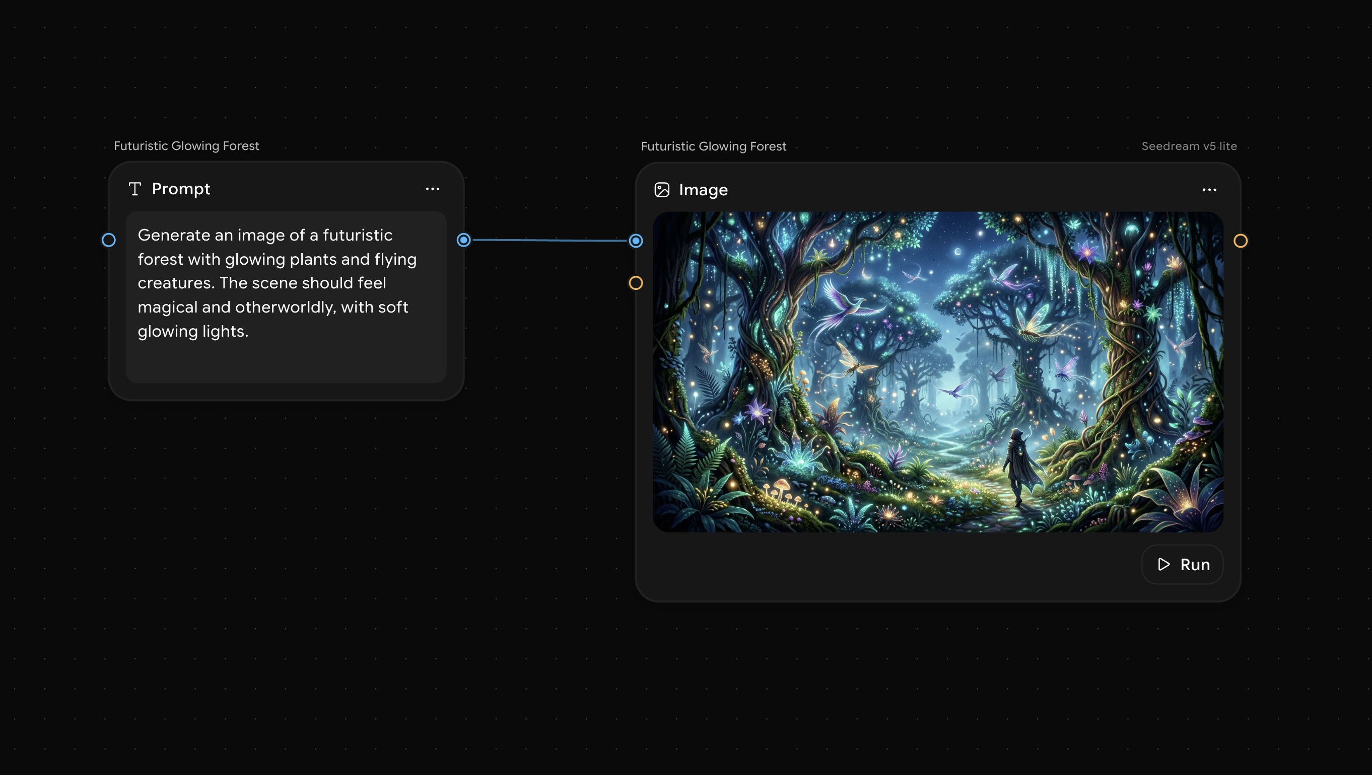
Task: Click the Futuristic Glowing Forest label above Image node
Action: tap(713, 146)
